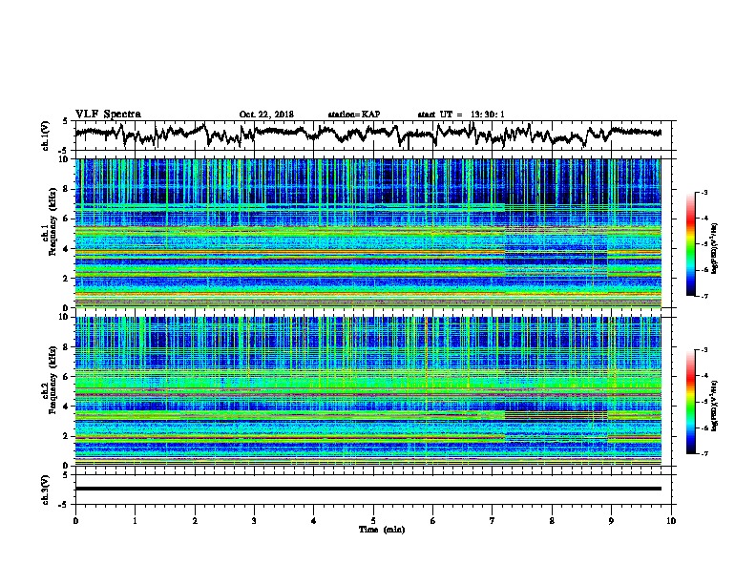
Task: Click the time axis tick label "7"
Action: (493, 521)
